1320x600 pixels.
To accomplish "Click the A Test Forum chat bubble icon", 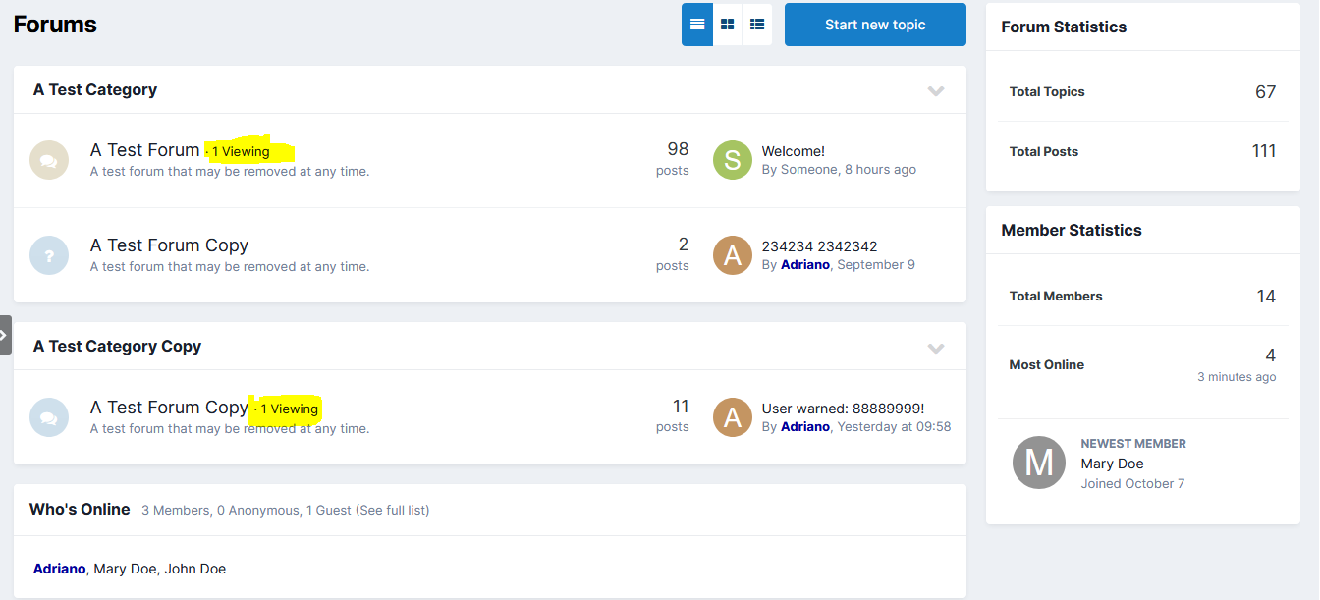I will click(49, 160).
